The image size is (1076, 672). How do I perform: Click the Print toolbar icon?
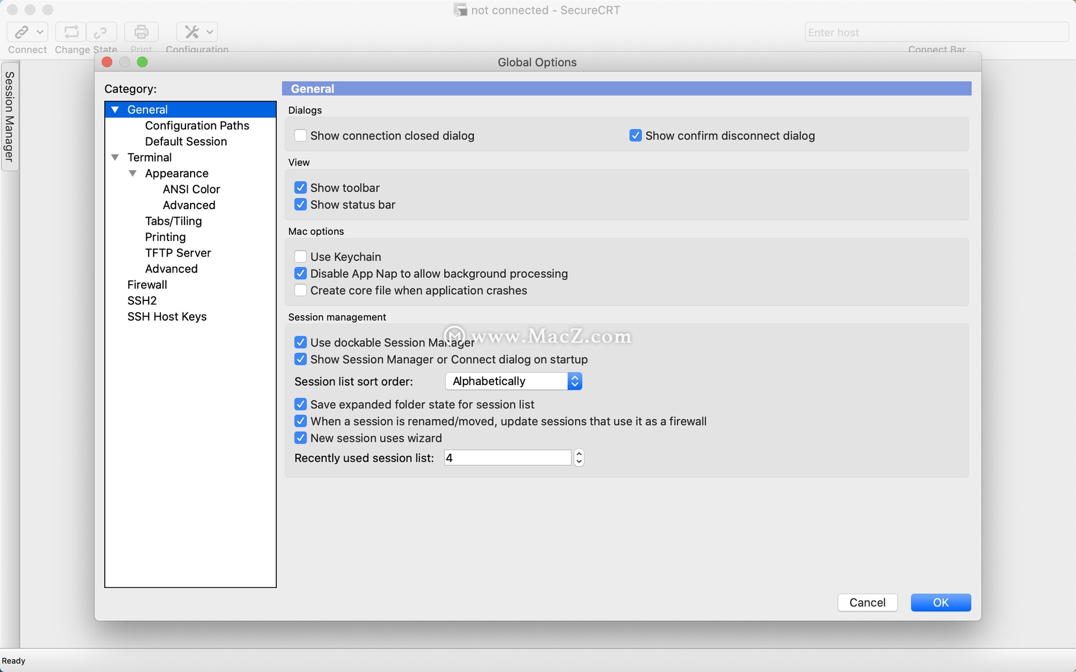click(x=141, y=32)
